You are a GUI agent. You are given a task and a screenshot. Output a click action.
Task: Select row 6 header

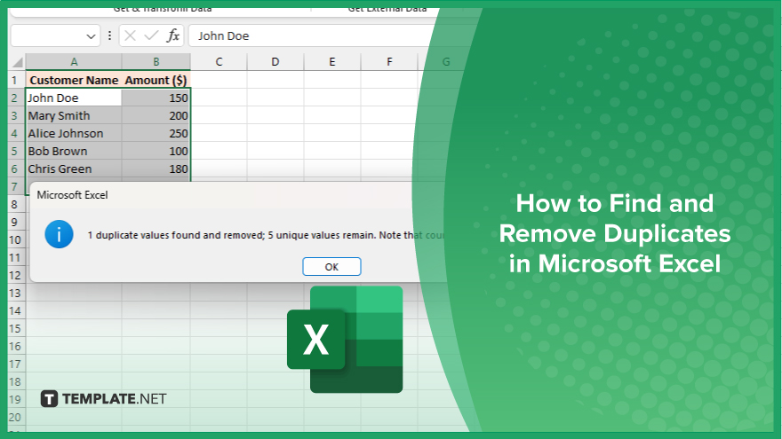tap(15, 169)
